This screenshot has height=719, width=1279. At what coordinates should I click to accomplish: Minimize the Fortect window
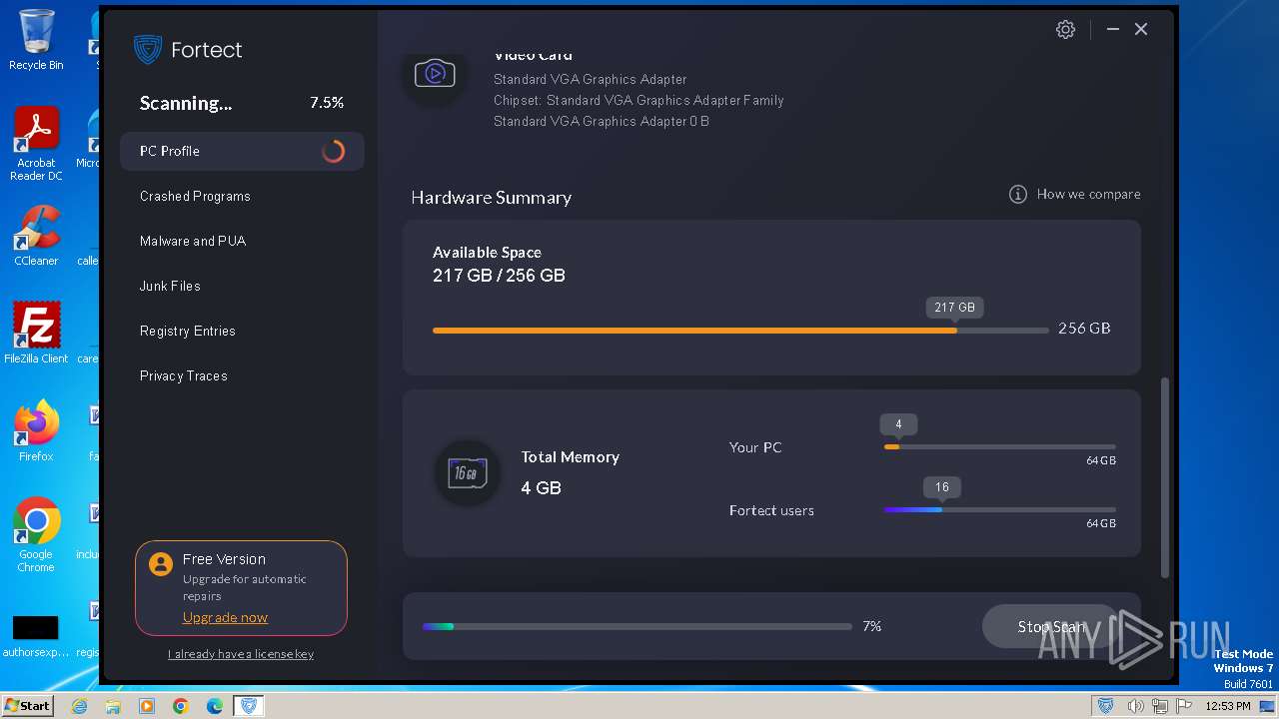click(x=1112, y=30)
